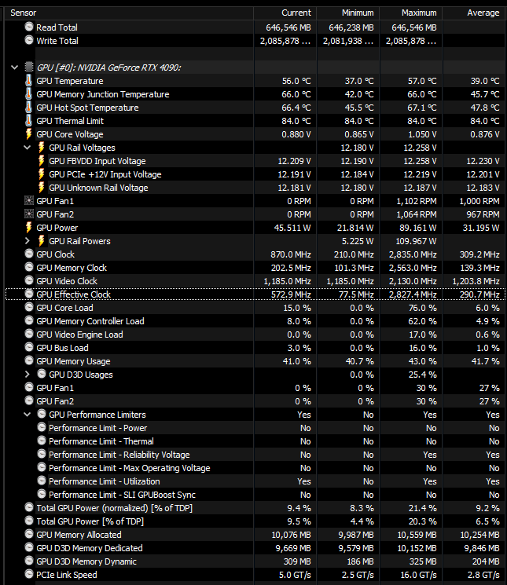The width and height of the screenshot is (507, 585).
Task: Click the 646,546 MB current Read Total value
Action: (288, 27)
